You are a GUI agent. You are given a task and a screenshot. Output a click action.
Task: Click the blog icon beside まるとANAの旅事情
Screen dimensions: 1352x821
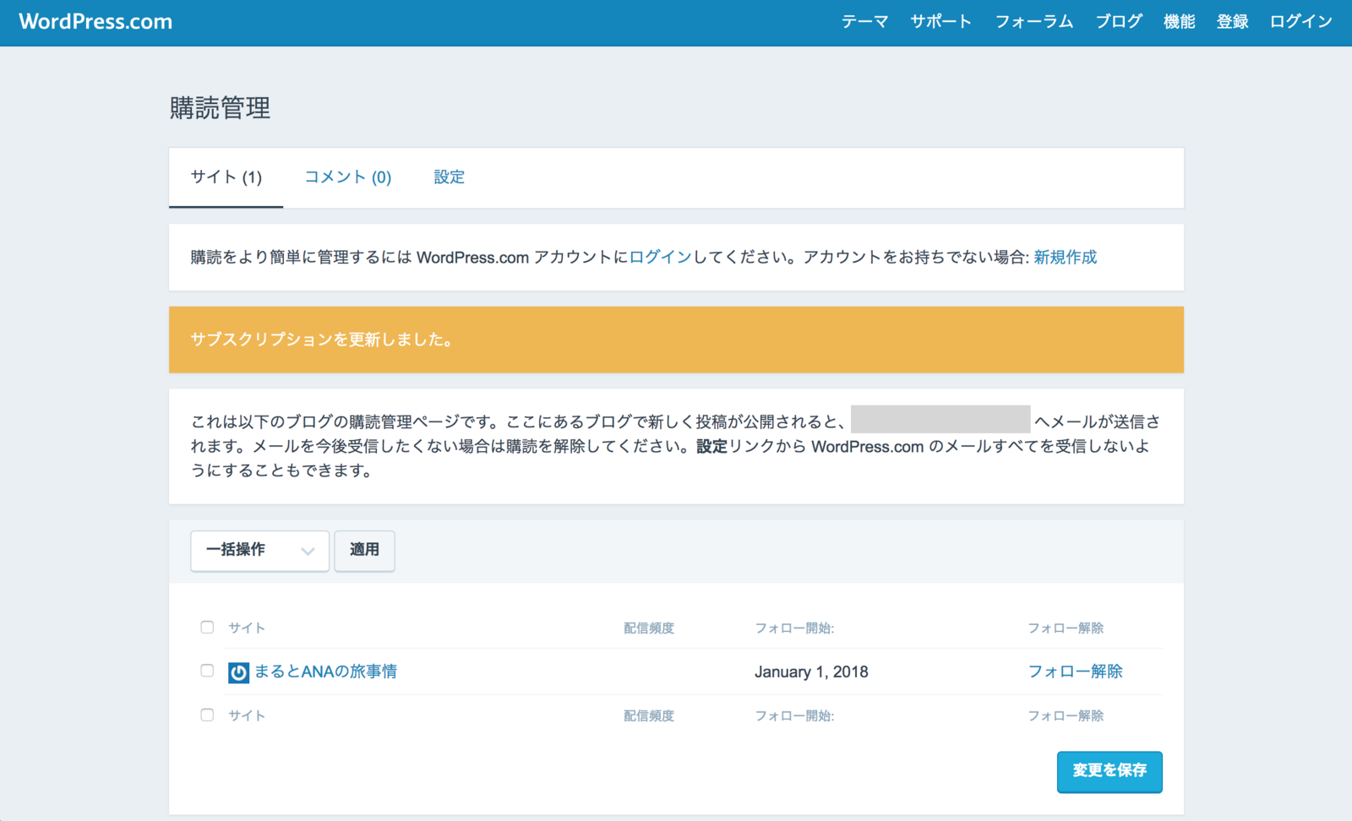[238, 672]
